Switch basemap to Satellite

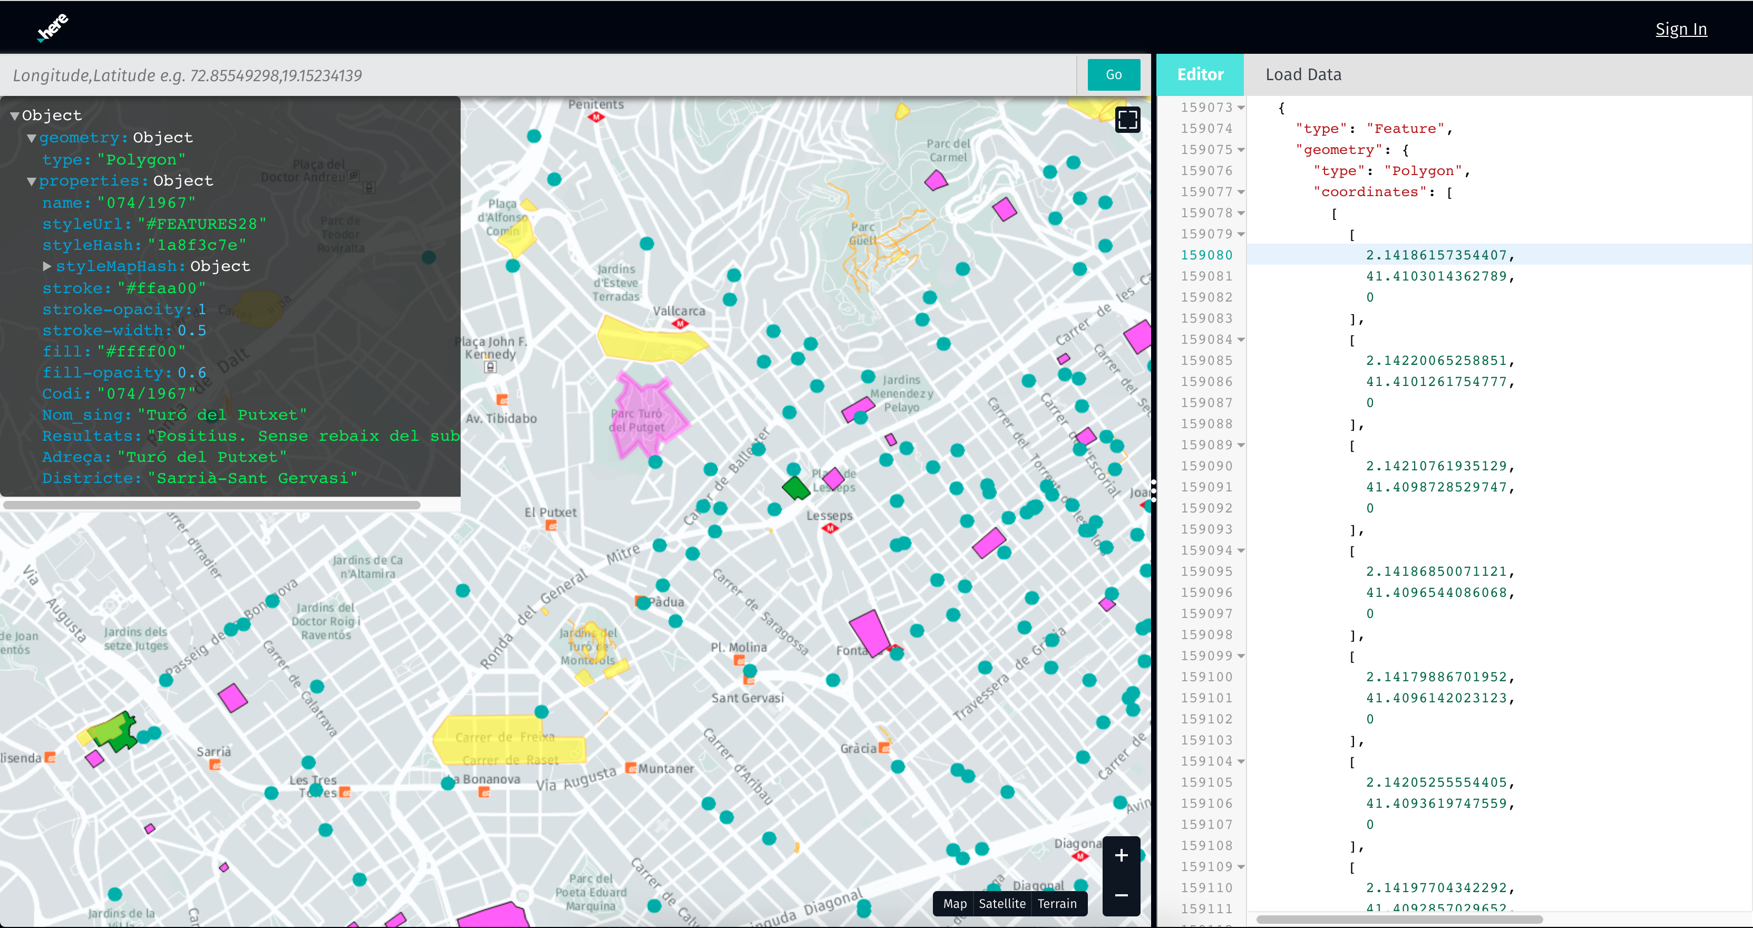(x=1002, y=904)
